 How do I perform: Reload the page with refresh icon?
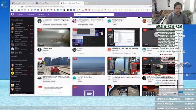pyautogui.click(x=19, y=7)
